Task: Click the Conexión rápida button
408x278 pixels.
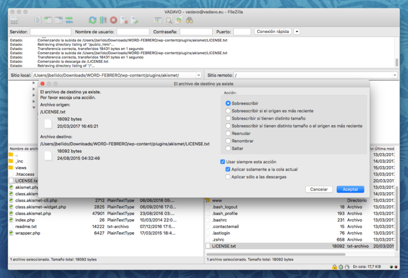Action: coord(273,32)
